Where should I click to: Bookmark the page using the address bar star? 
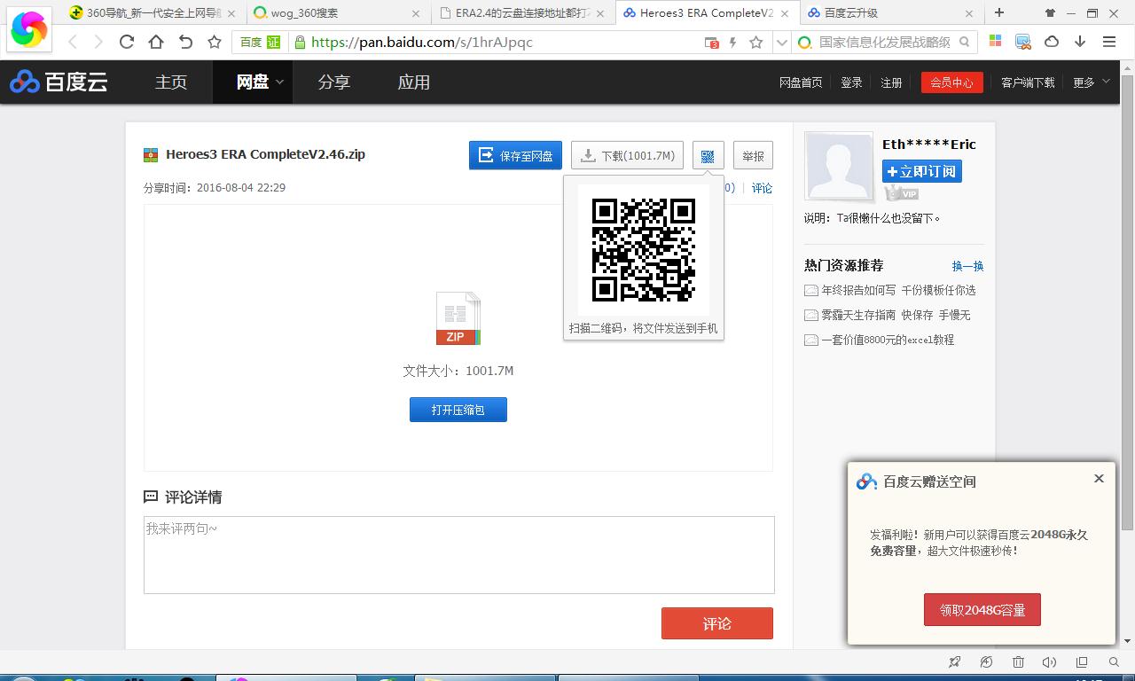click(x=755, y=42)
